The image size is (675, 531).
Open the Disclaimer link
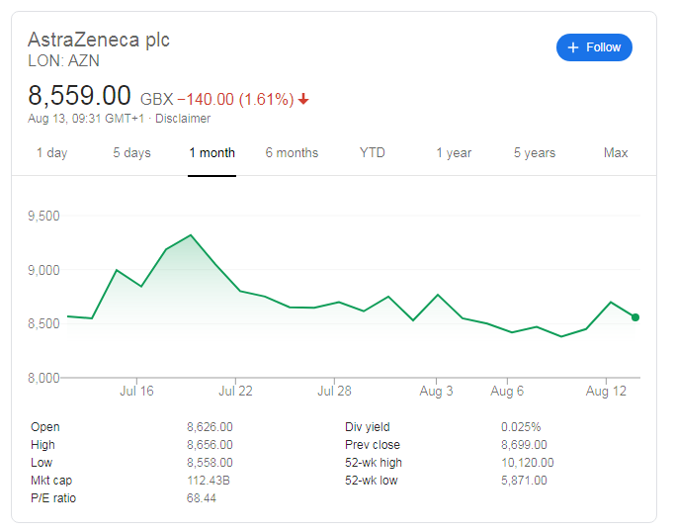(x=183, y=119)
